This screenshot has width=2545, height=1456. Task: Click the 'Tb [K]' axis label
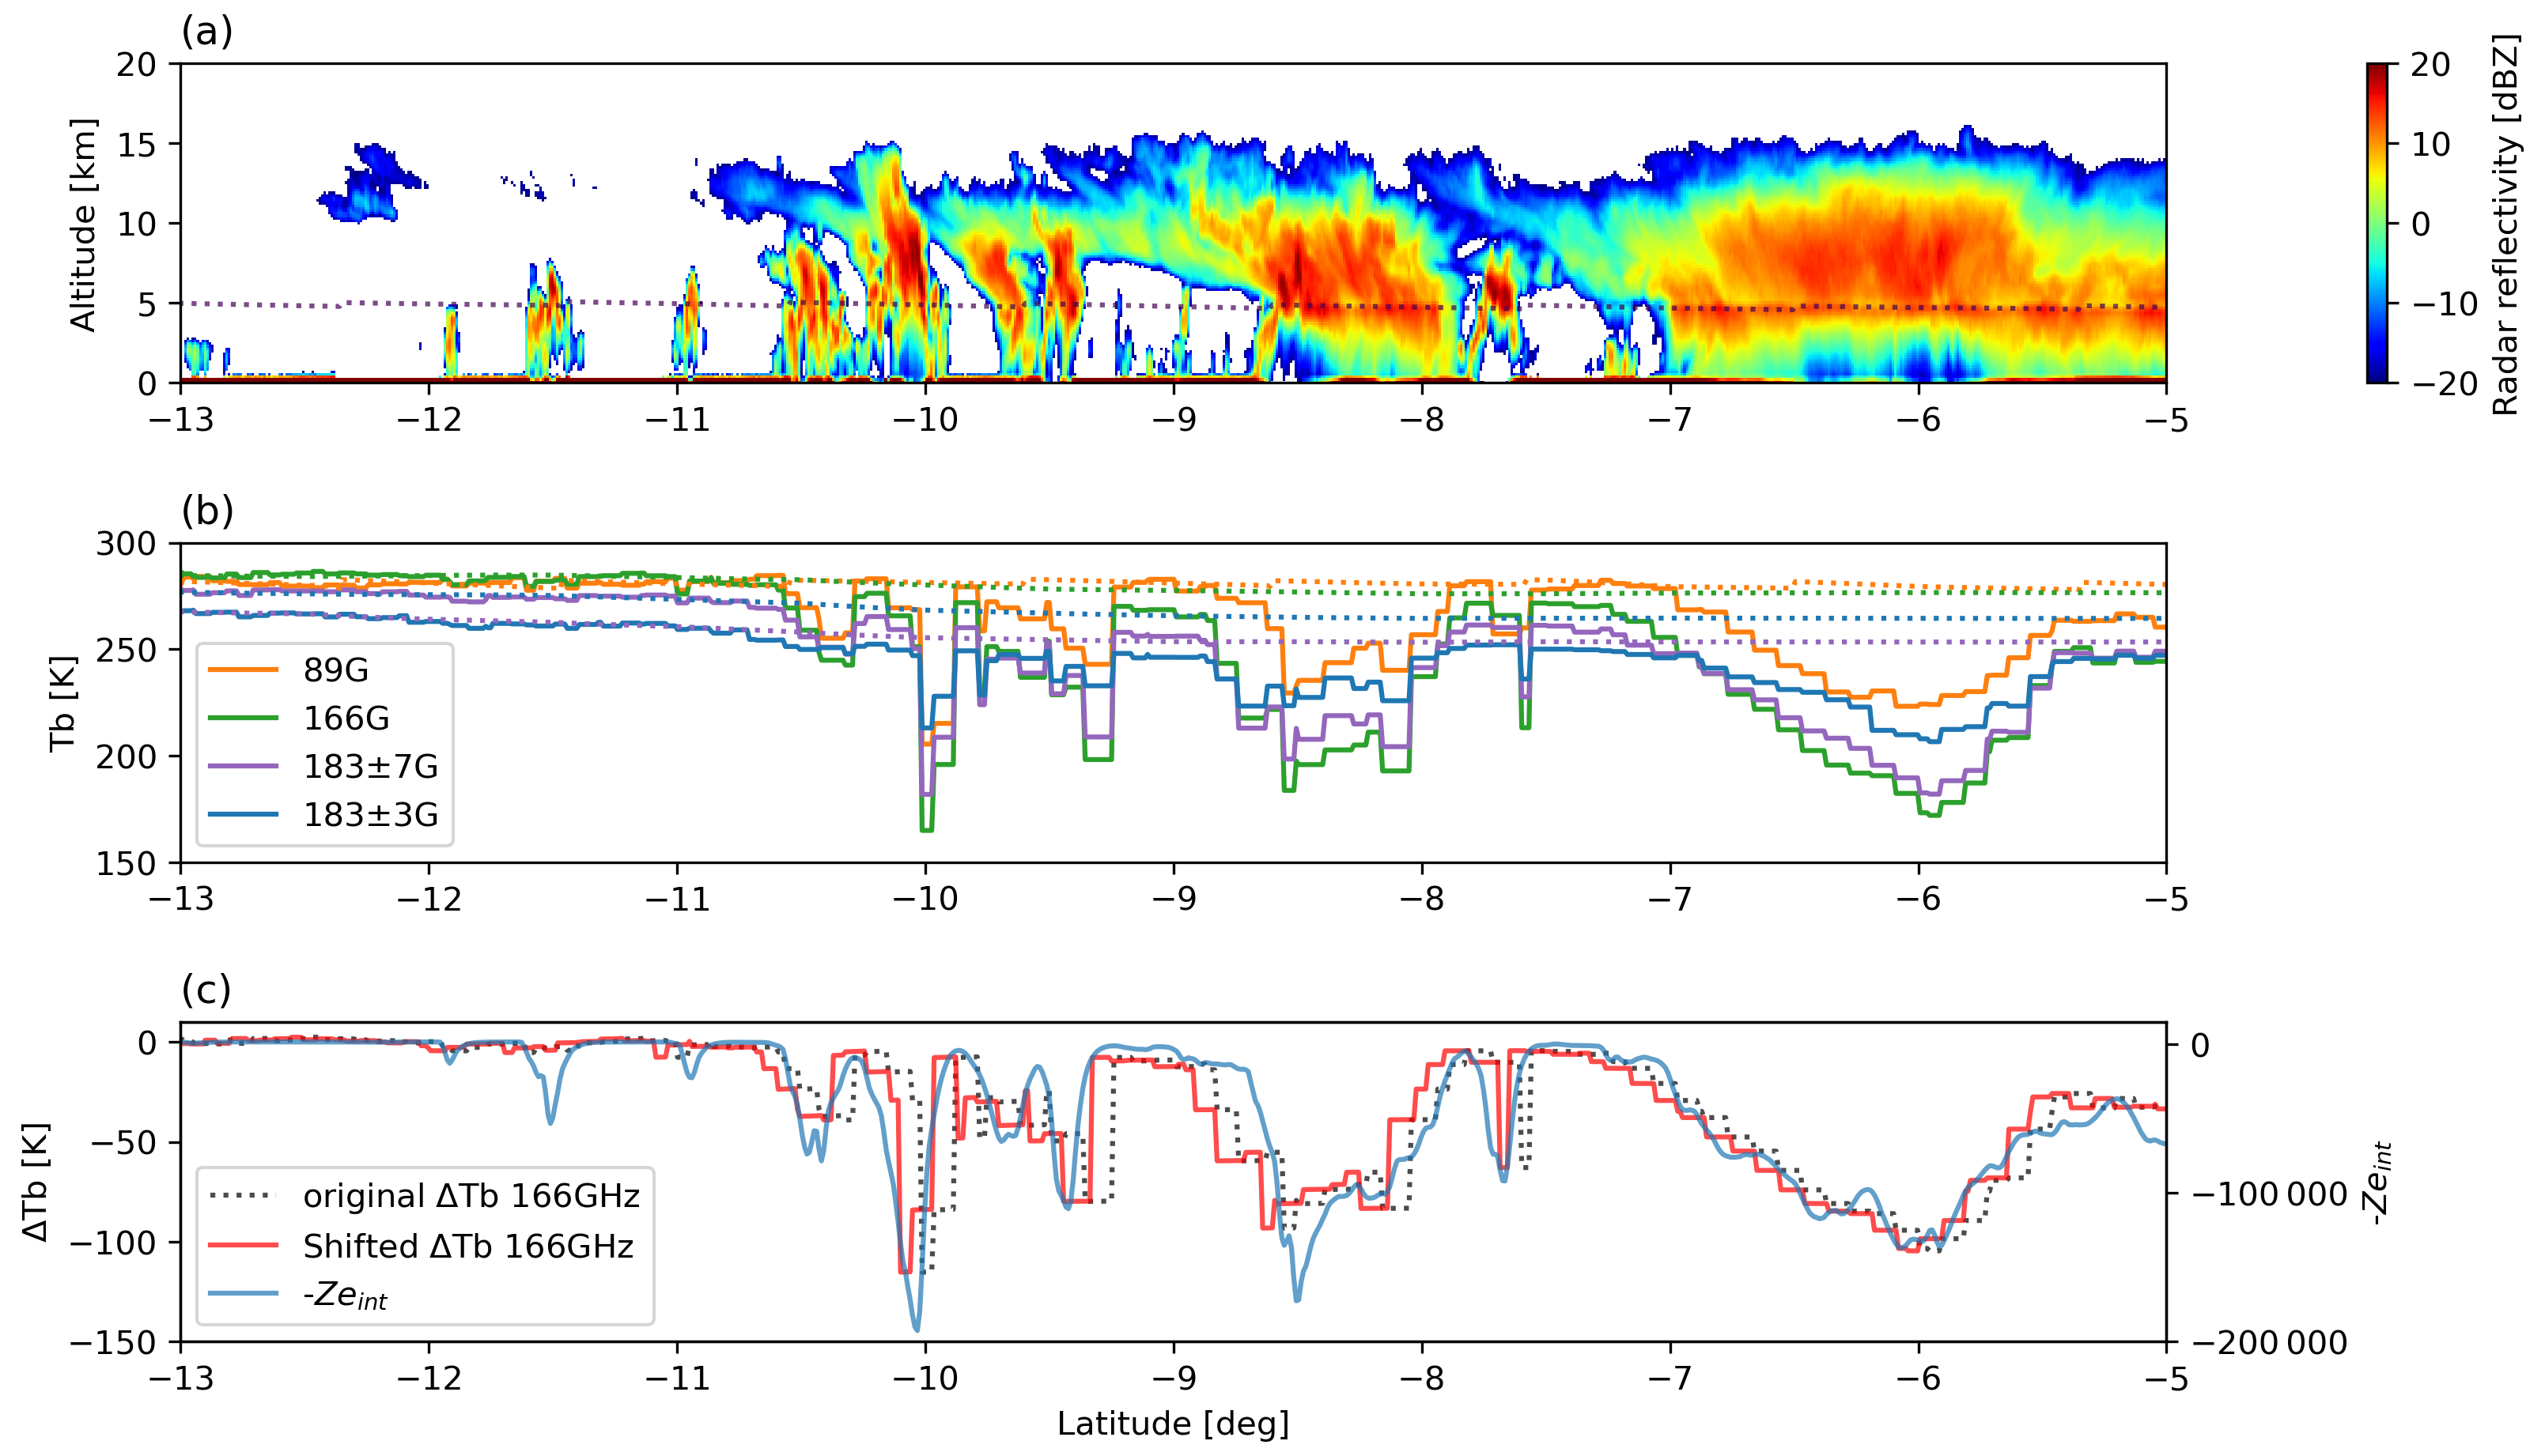point(62,703)
